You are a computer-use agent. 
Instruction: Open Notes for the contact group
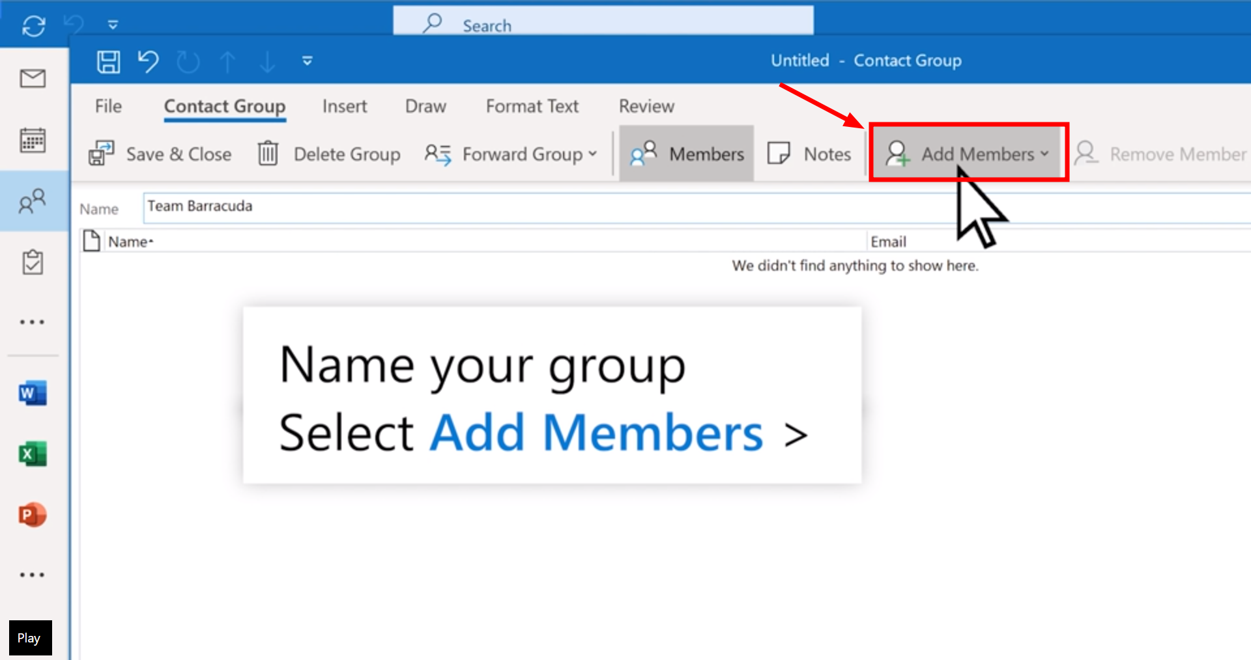[x=810, y=154]
